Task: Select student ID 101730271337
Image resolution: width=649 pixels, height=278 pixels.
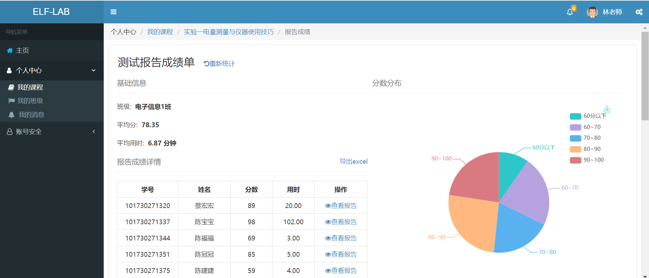Action: click(148, 222)
